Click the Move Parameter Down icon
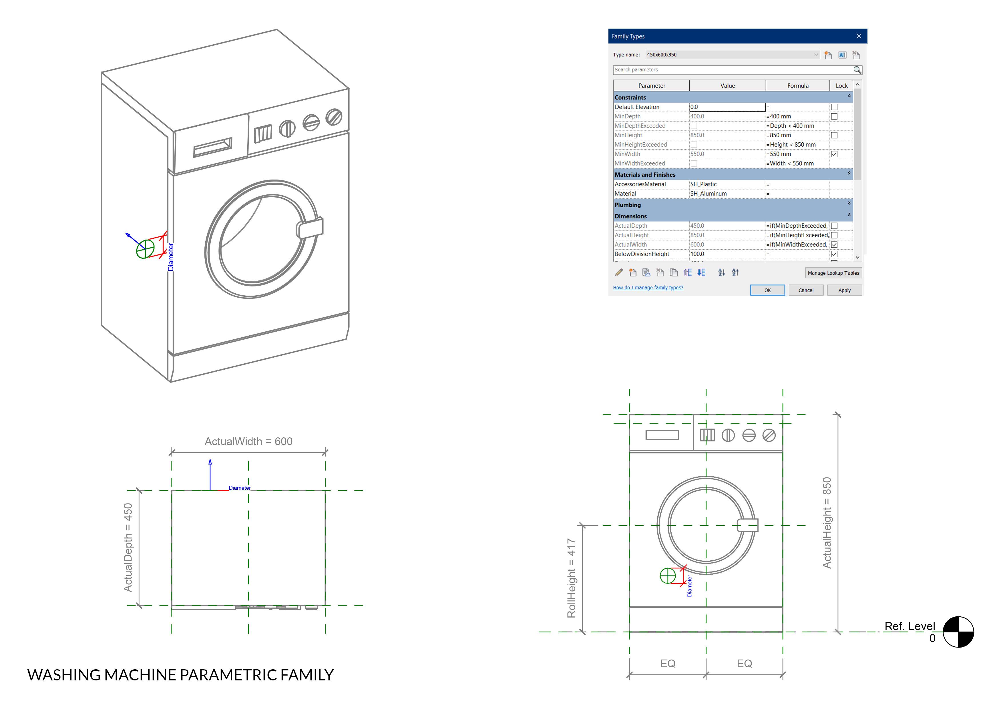The image size is (1003, 709). tap(701, 272)
